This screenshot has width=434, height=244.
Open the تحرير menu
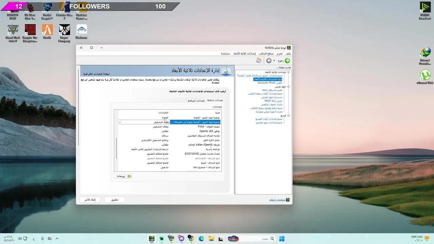(280, 54)
